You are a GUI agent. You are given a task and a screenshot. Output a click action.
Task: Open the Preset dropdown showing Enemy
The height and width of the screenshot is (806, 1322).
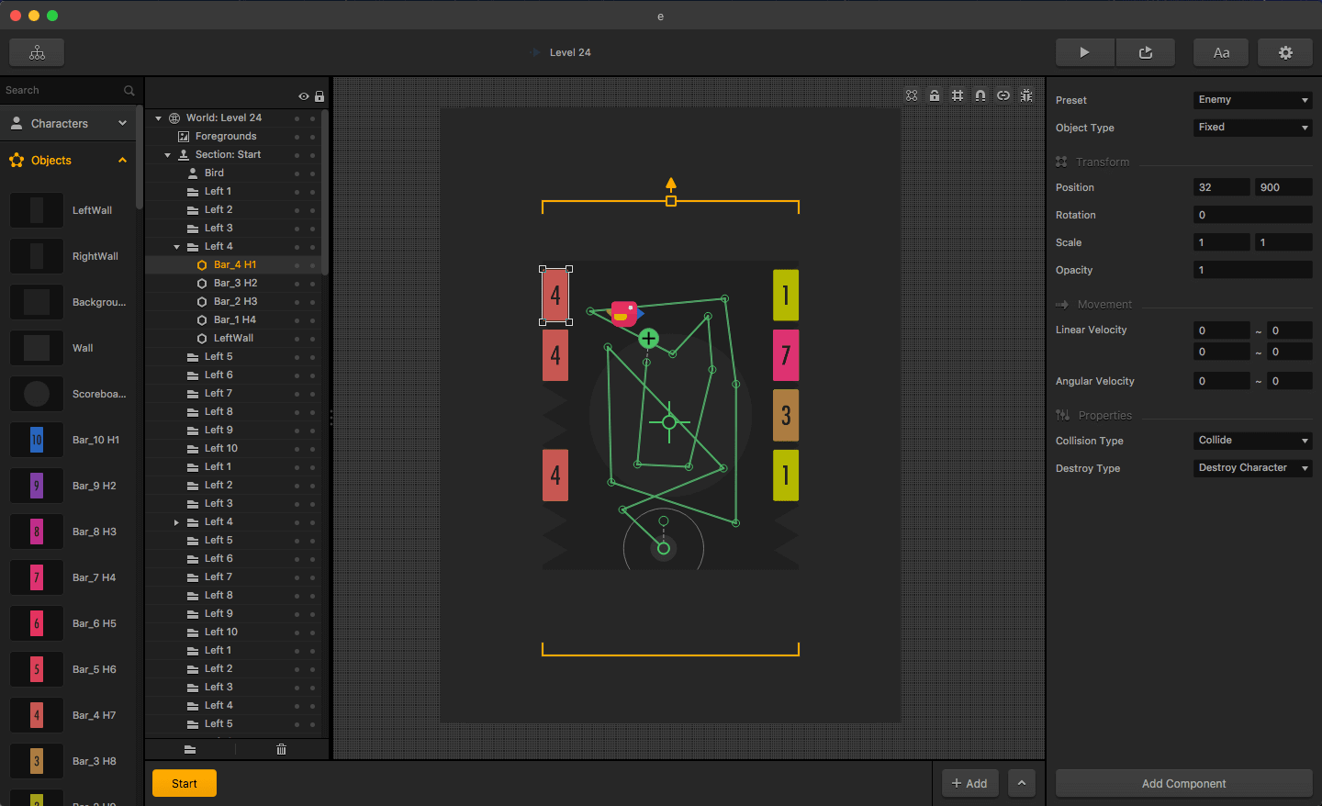click(x=1252, y=100)
